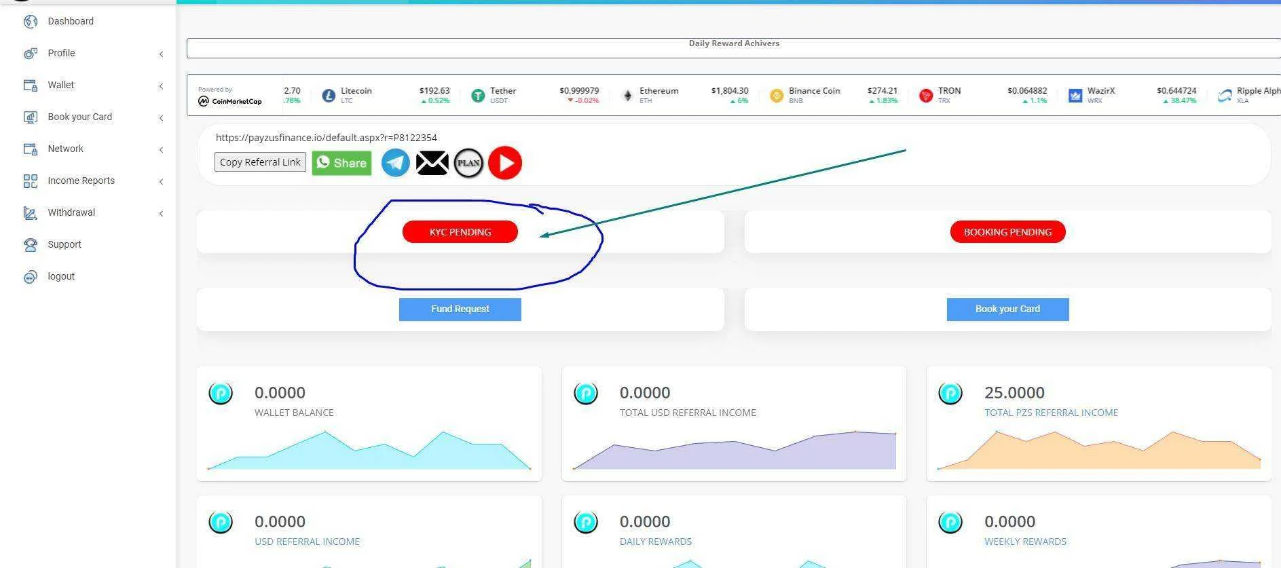The image size is (1281, 568).
Task: Click the WEEKLY REWARDS label
Action: (x=1025, y=542)
